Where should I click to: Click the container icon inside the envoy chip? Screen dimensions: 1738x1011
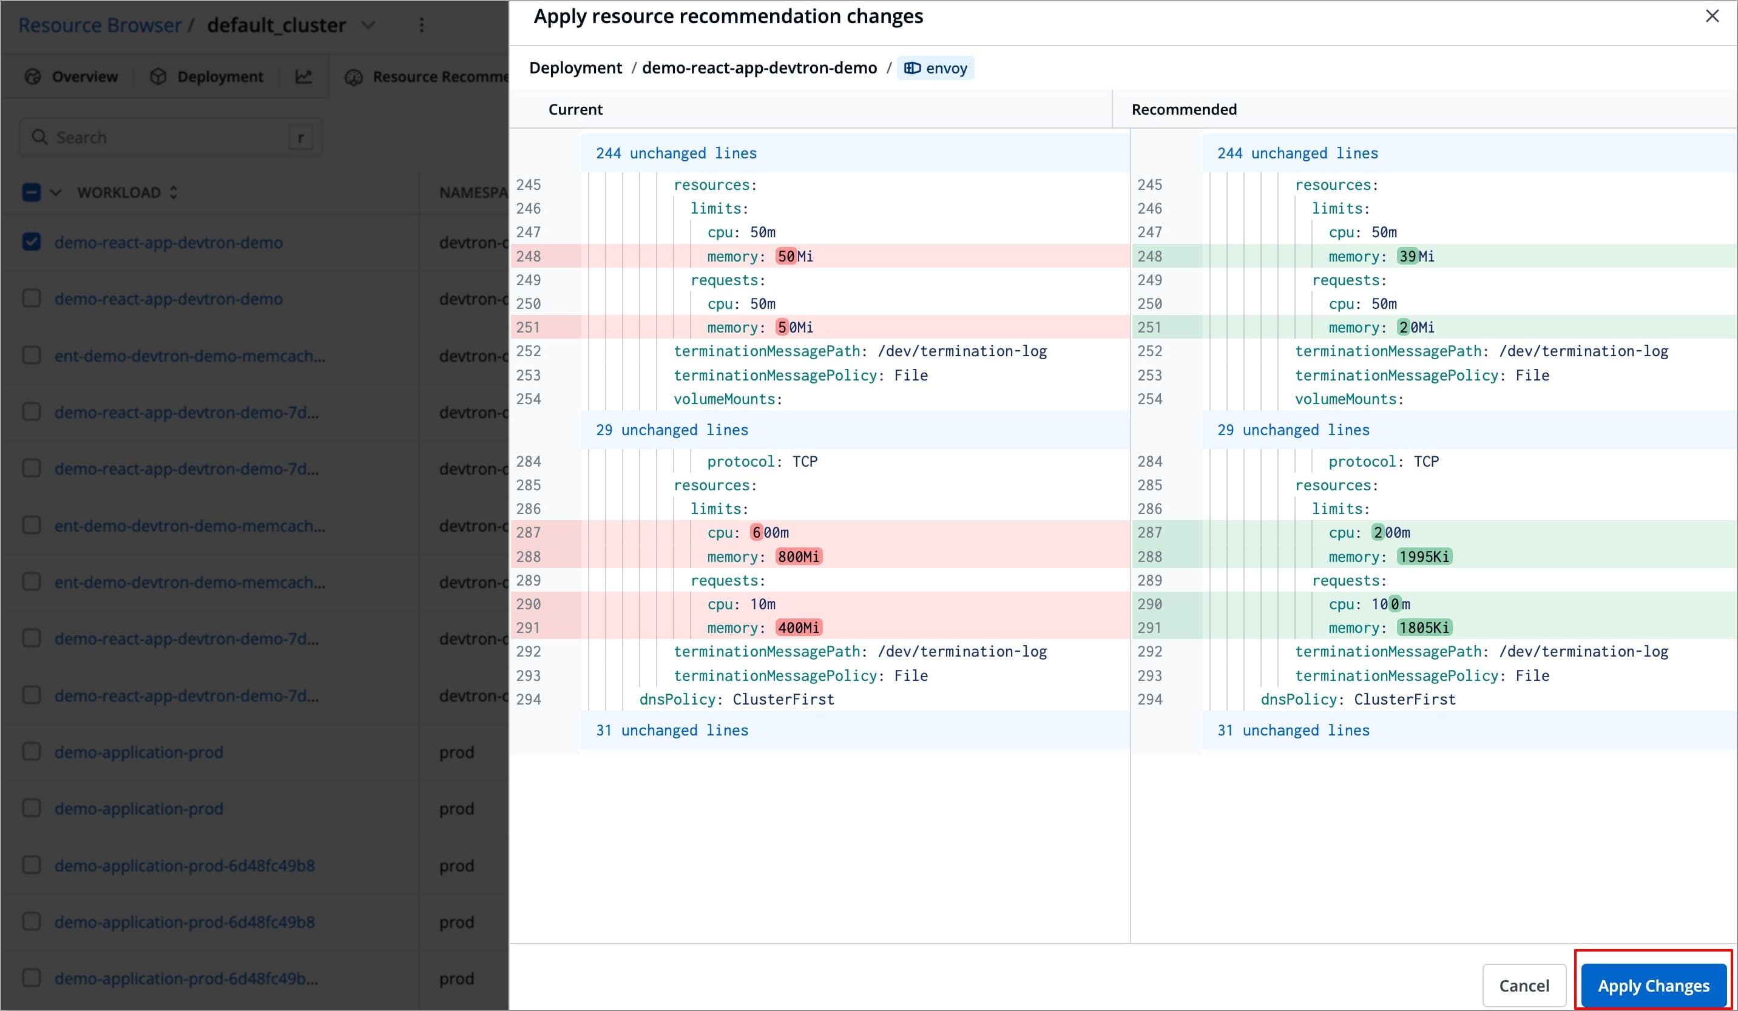(913, 67)
